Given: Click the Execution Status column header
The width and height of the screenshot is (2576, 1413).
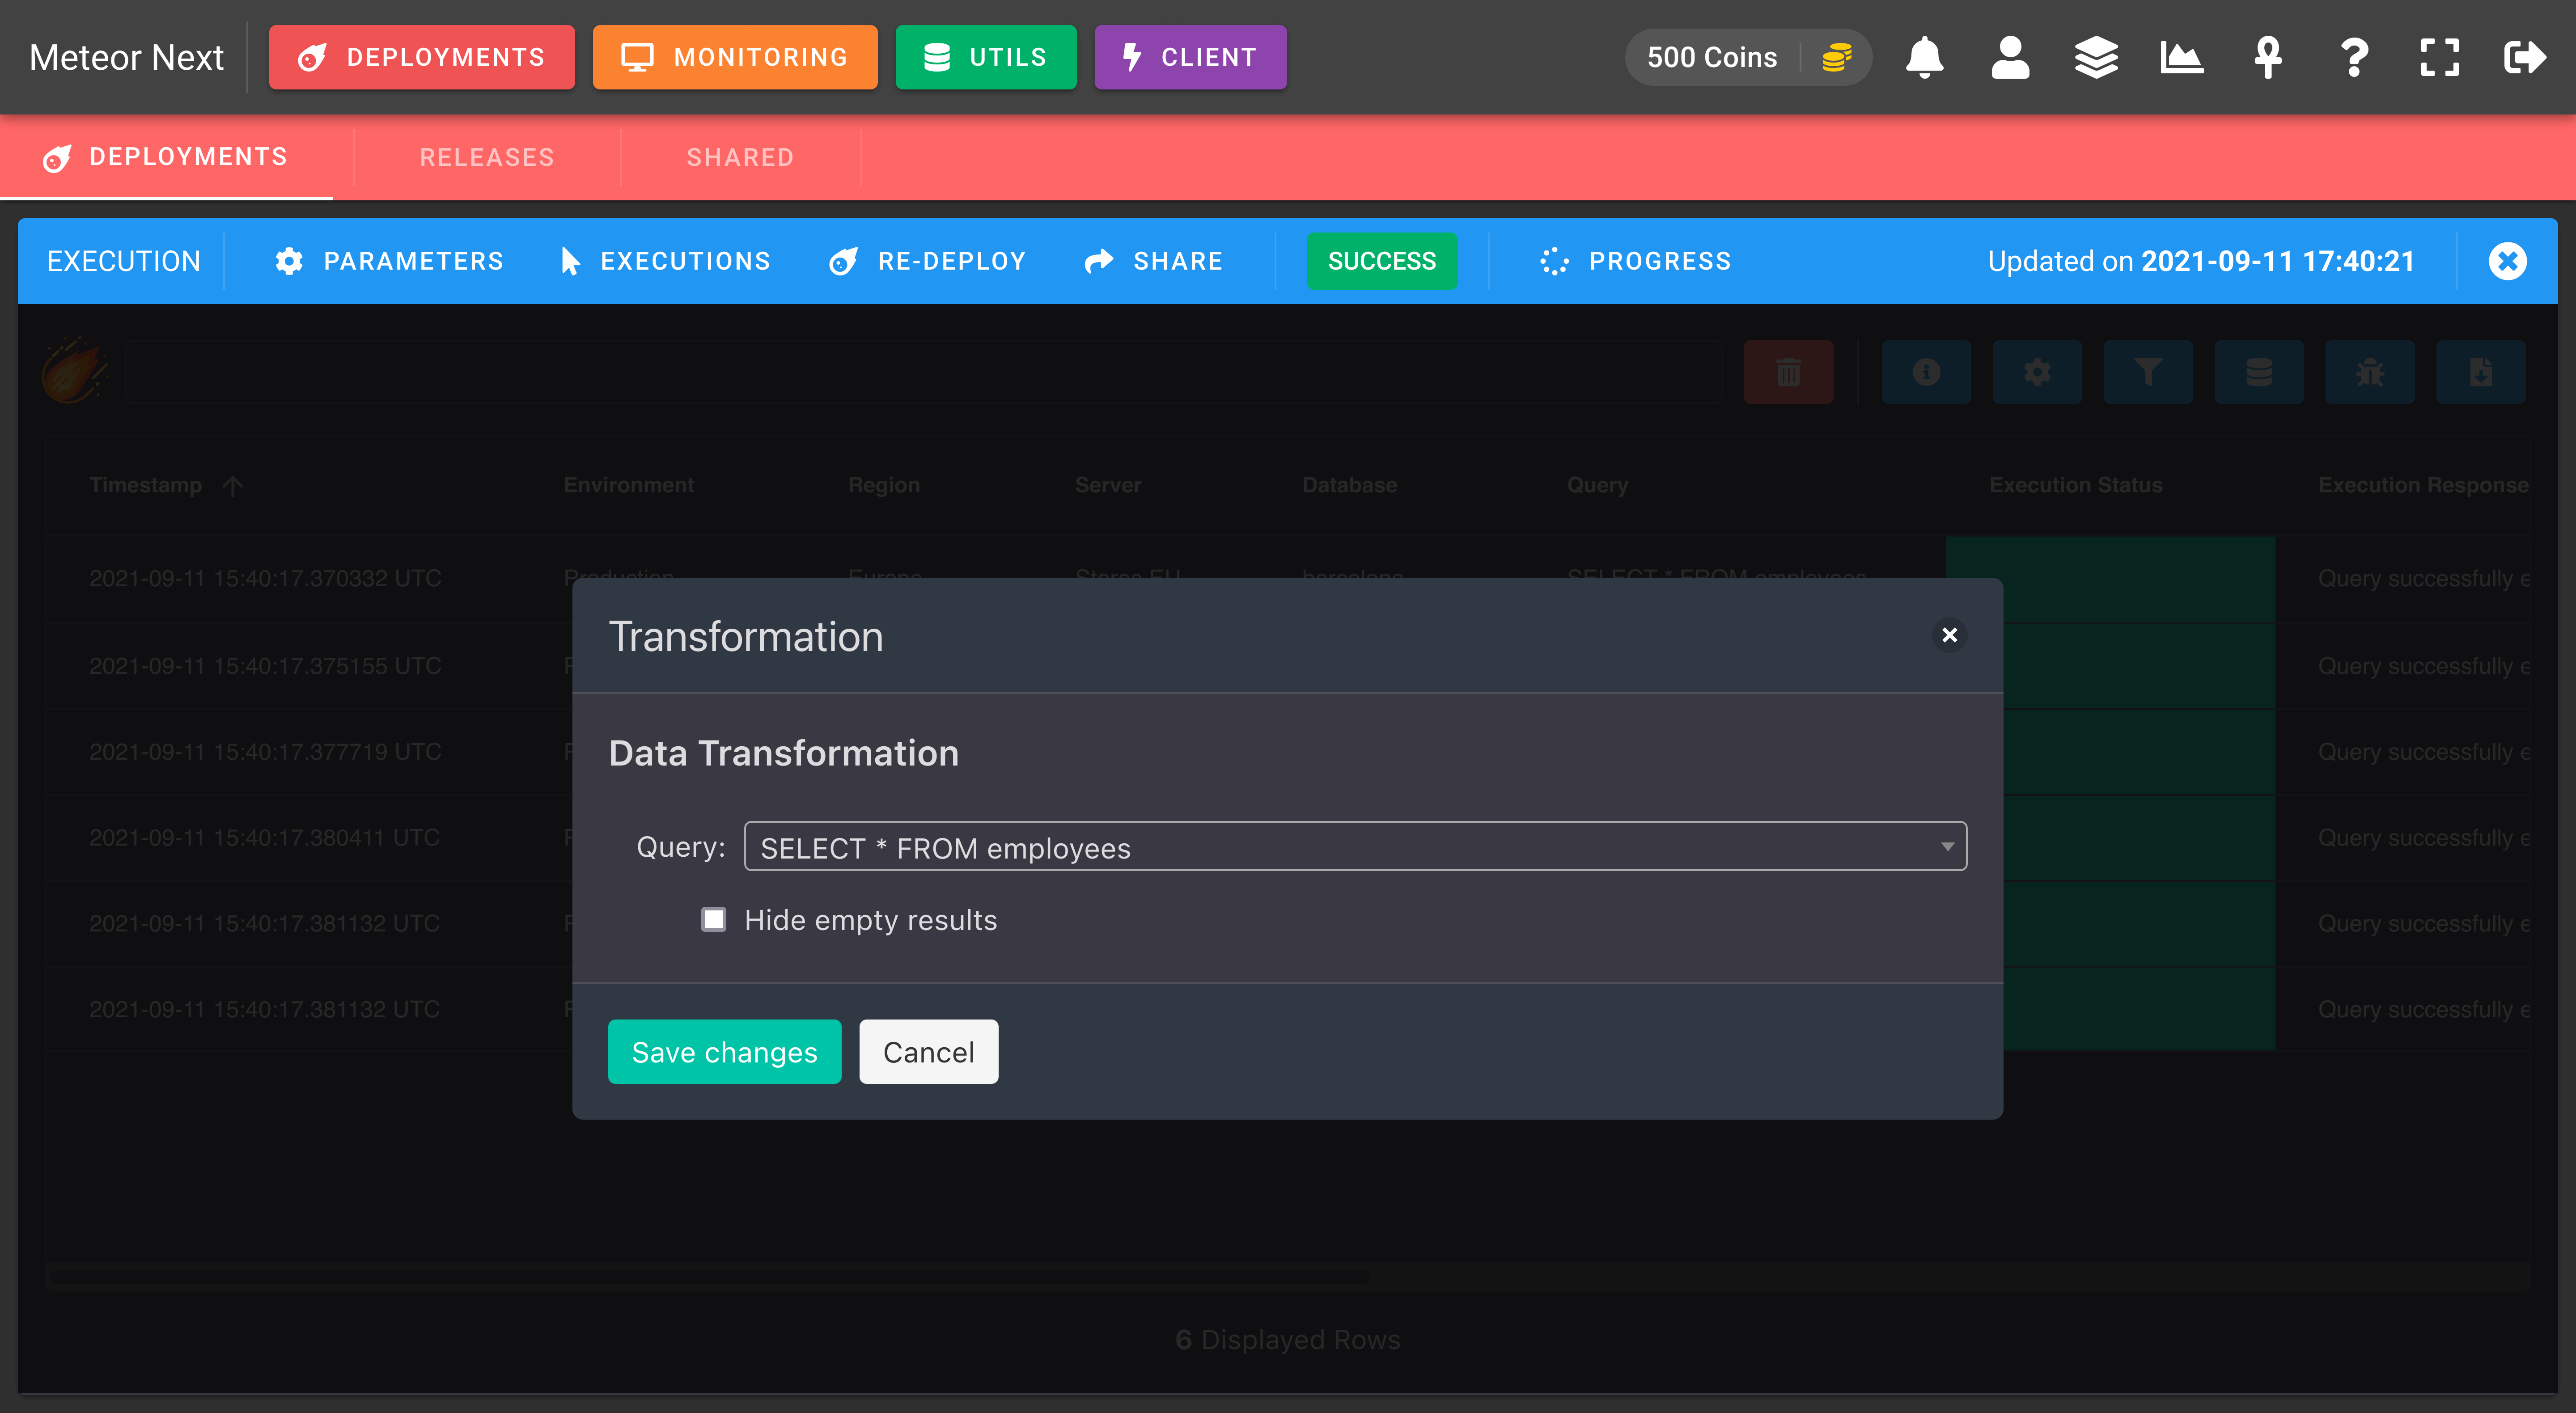Looking at the screenshot, I should pyautogui.click(x=2076, y=485).
